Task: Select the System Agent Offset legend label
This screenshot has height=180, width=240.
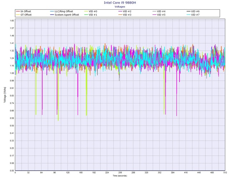Action: 67,15
